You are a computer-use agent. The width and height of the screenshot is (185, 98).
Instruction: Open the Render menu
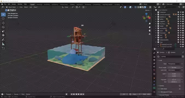click(14, 4)
